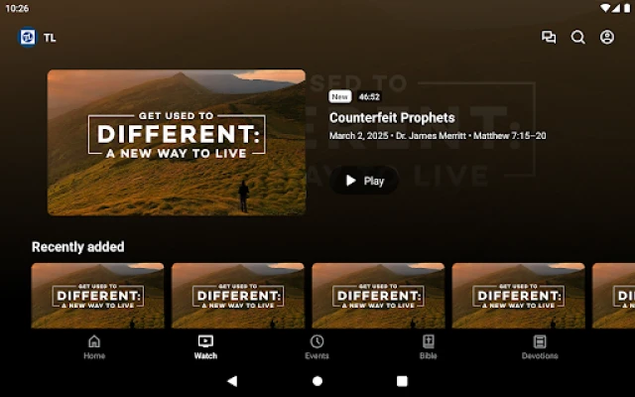Tap the TL app logo
Viewport: 635px width, 397px height.
28,38
